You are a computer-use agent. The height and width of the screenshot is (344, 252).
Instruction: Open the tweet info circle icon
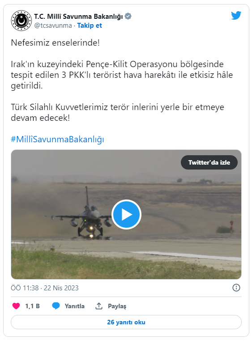coord(236,288)
